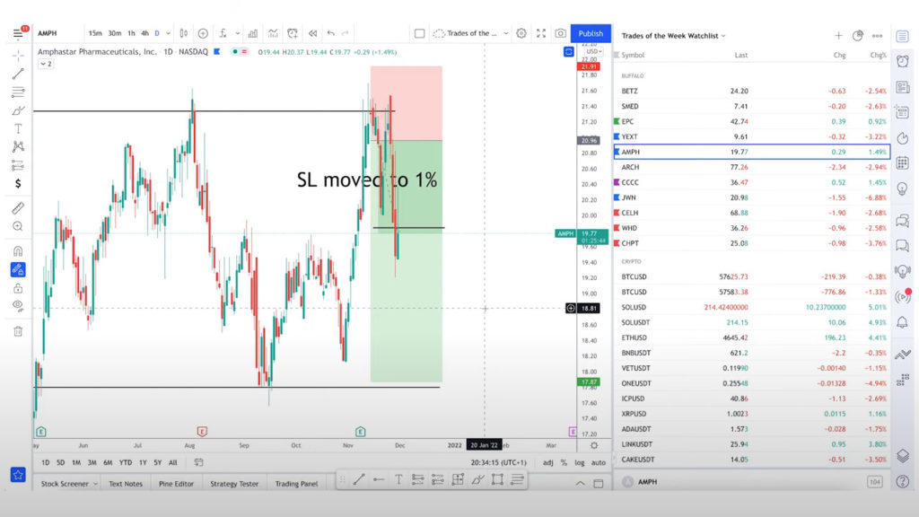Click the purple CCCC flag color marker

coord(617,182)
